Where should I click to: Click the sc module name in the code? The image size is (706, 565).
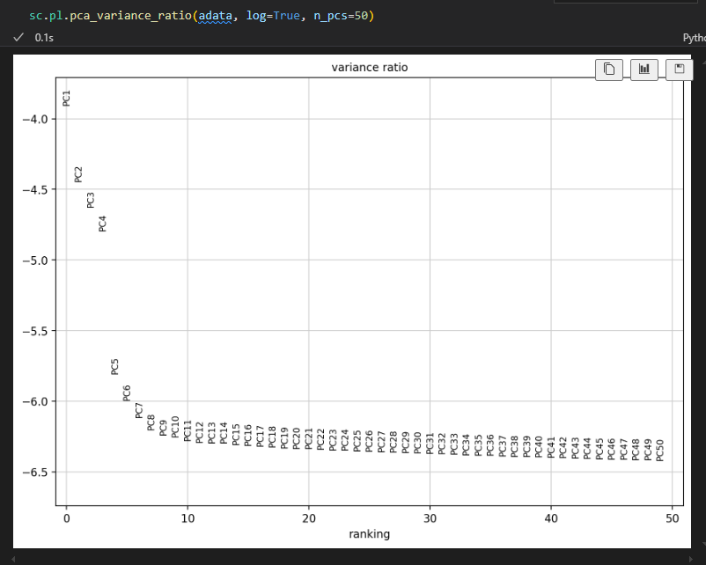35,16
